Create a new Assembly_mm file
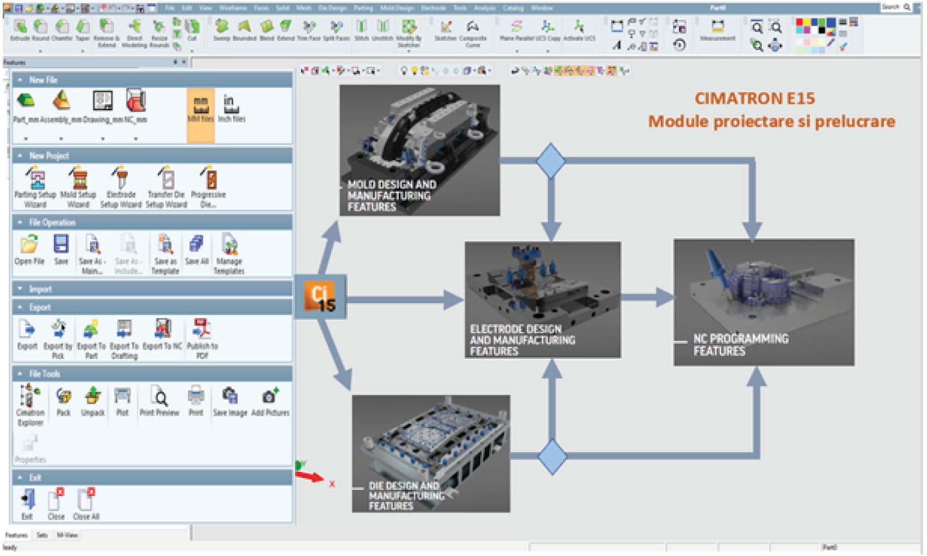This screenshot has width=927, height=556. point(61,108)
